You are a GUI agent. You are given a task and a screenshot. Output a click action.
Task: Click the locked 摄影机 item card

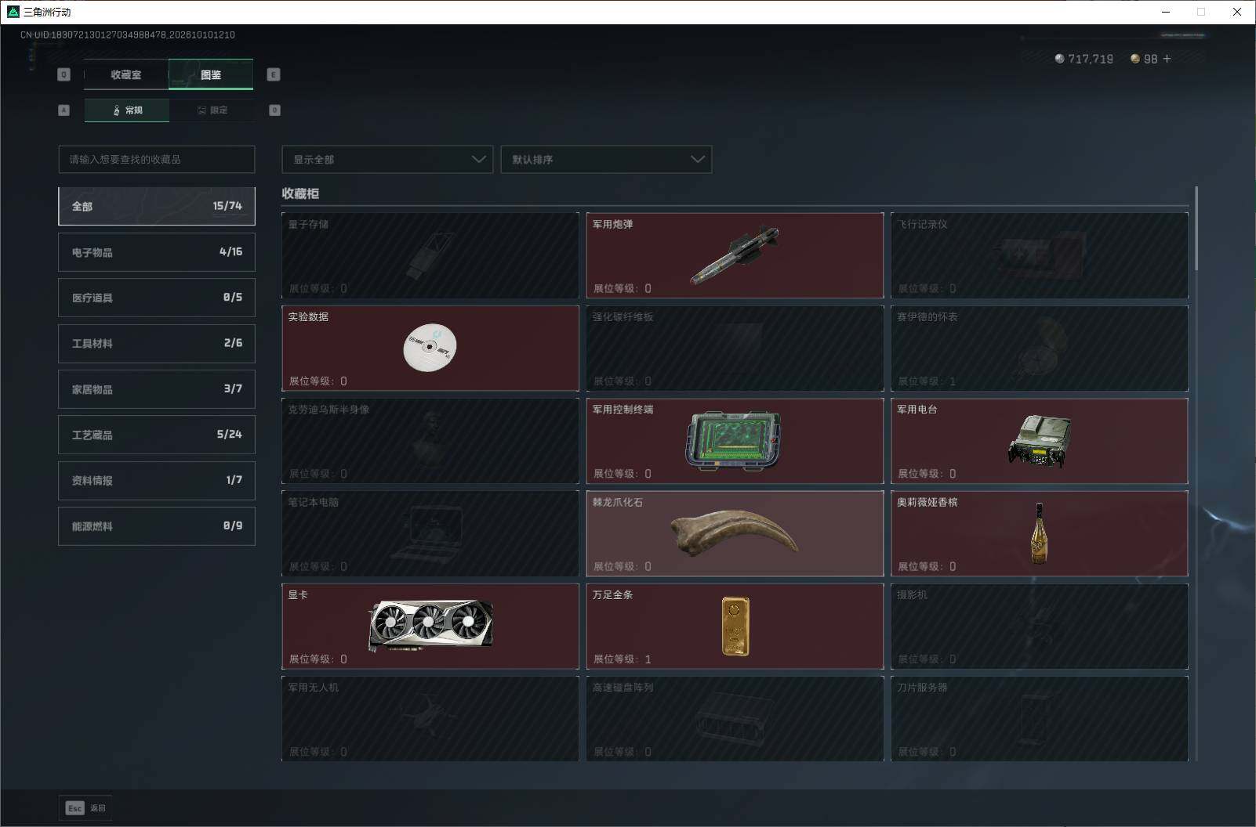click(x=1039, y=626)
